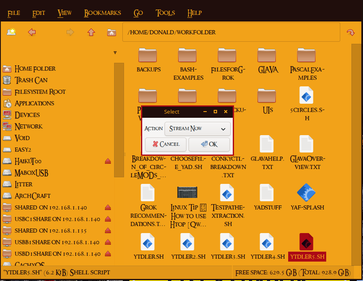Select the 5circles.sh script file
The image size is (363, 281).
[x=306, y=95]
